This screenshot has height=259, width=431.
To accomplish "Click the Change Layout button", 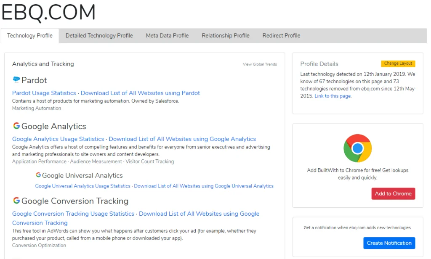I will [x=398, y=63].
